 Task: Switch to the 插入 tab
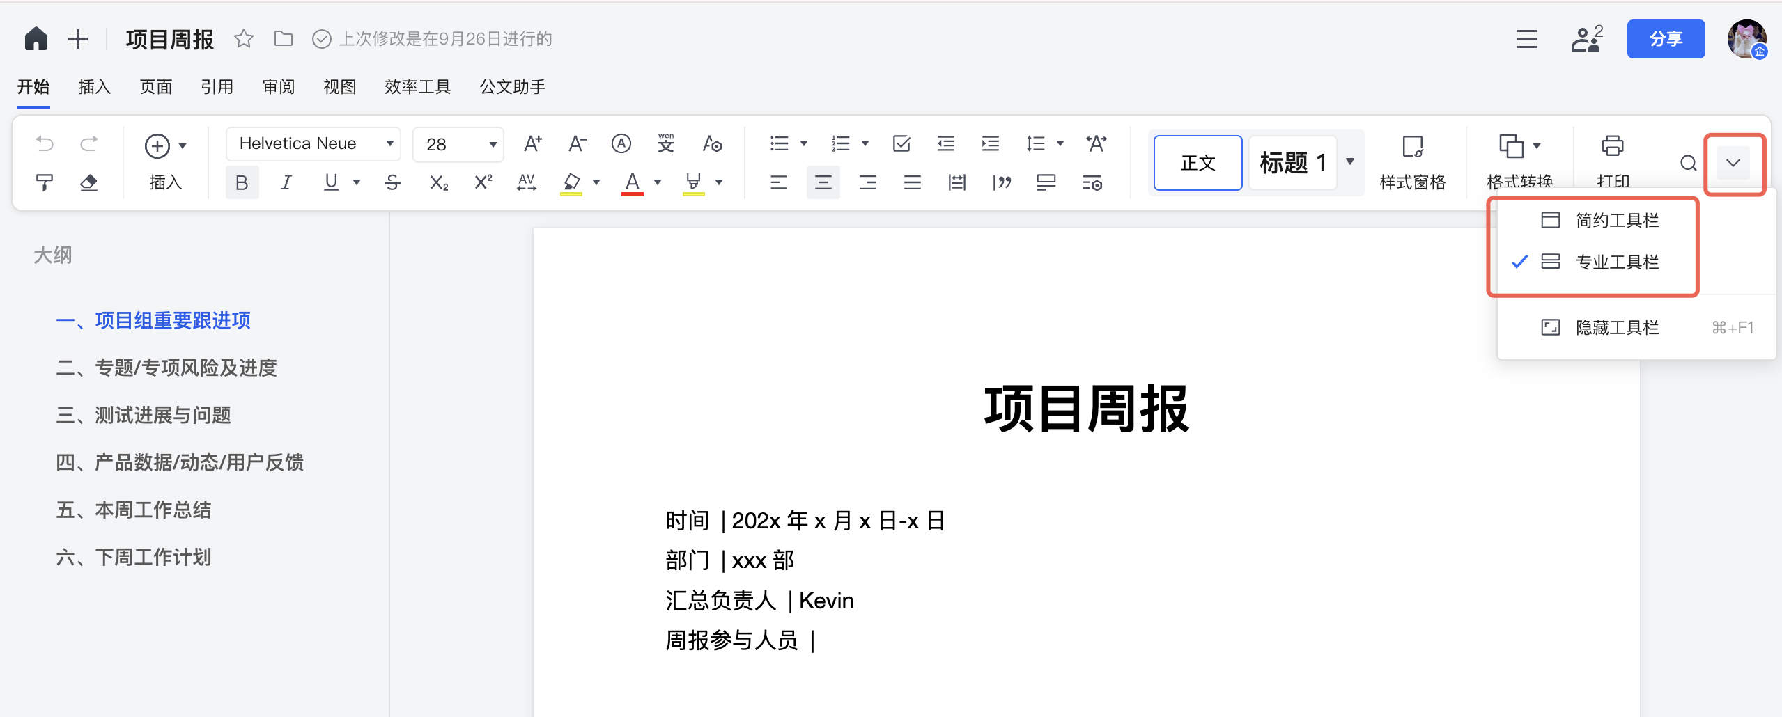coord(95,87)
